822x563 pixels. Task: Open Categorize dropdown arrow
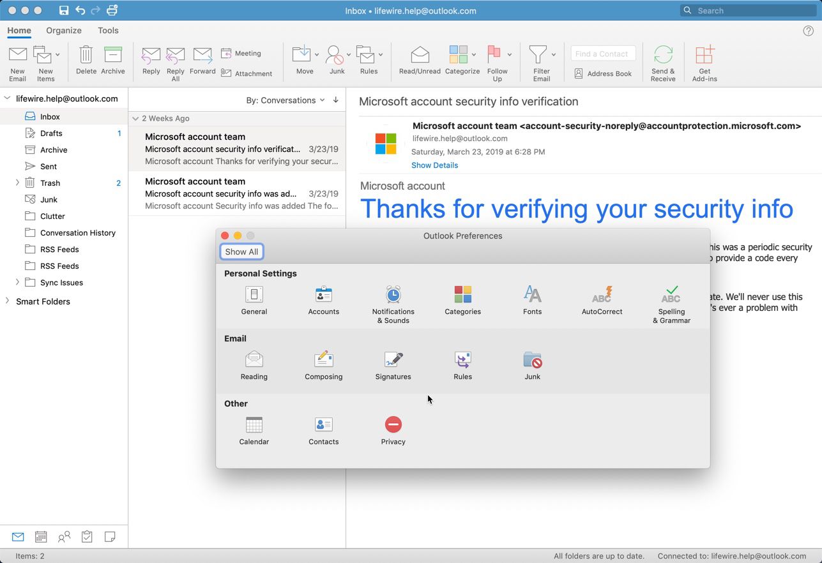point(474,55)
